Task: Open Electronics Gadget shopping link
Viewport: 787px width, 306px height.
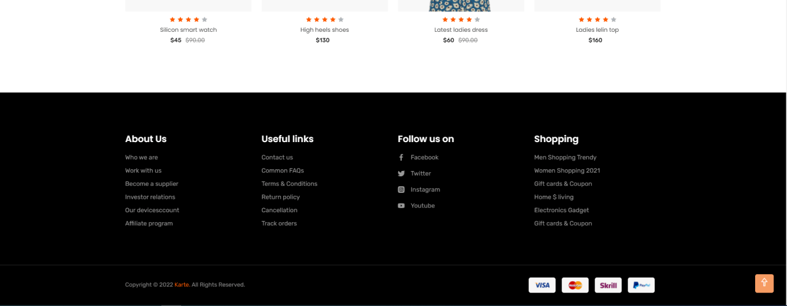Action: click(x=561, y=210)
